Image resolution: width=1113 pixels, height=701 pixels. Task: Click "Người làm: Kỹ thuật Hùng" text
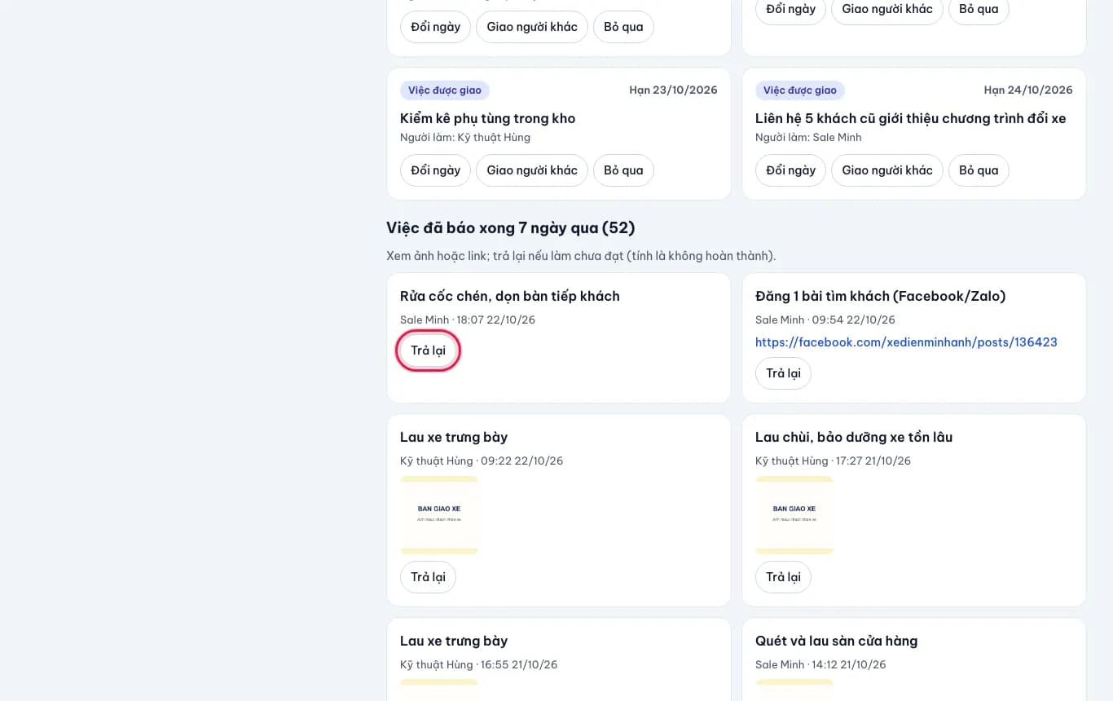coord(465,137)
